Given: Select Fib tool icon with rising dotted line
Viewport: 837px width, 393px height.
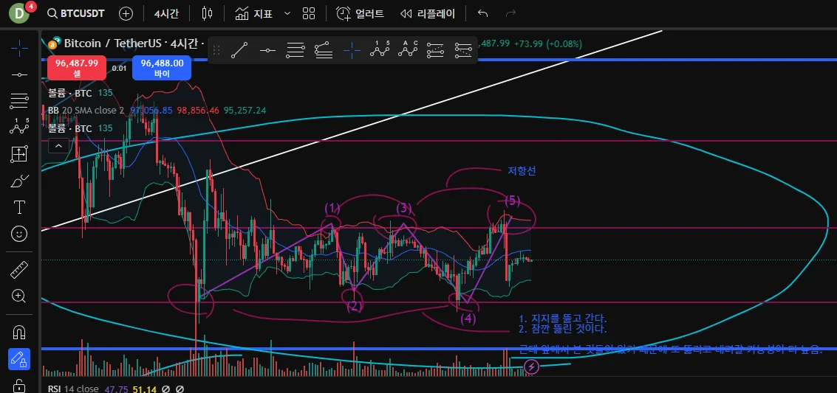Looking at the screenshot, I should [436, 51].
